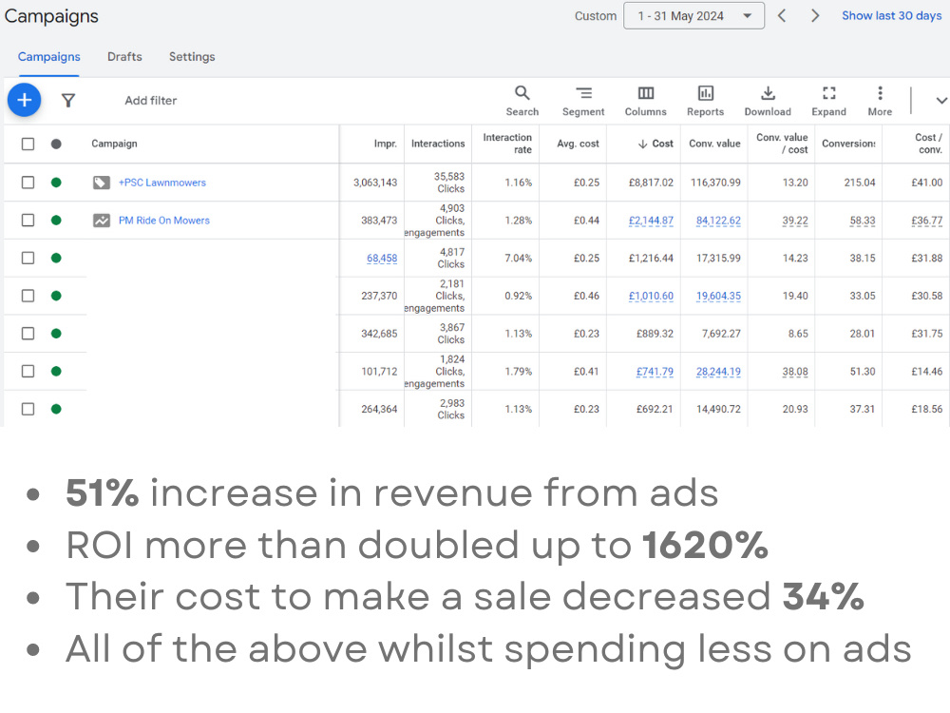Click the £2,144.87 cost link
Image resolution: width=950 pixels, height=713 pixels.
pyautogui.click(x=652, y=221)
